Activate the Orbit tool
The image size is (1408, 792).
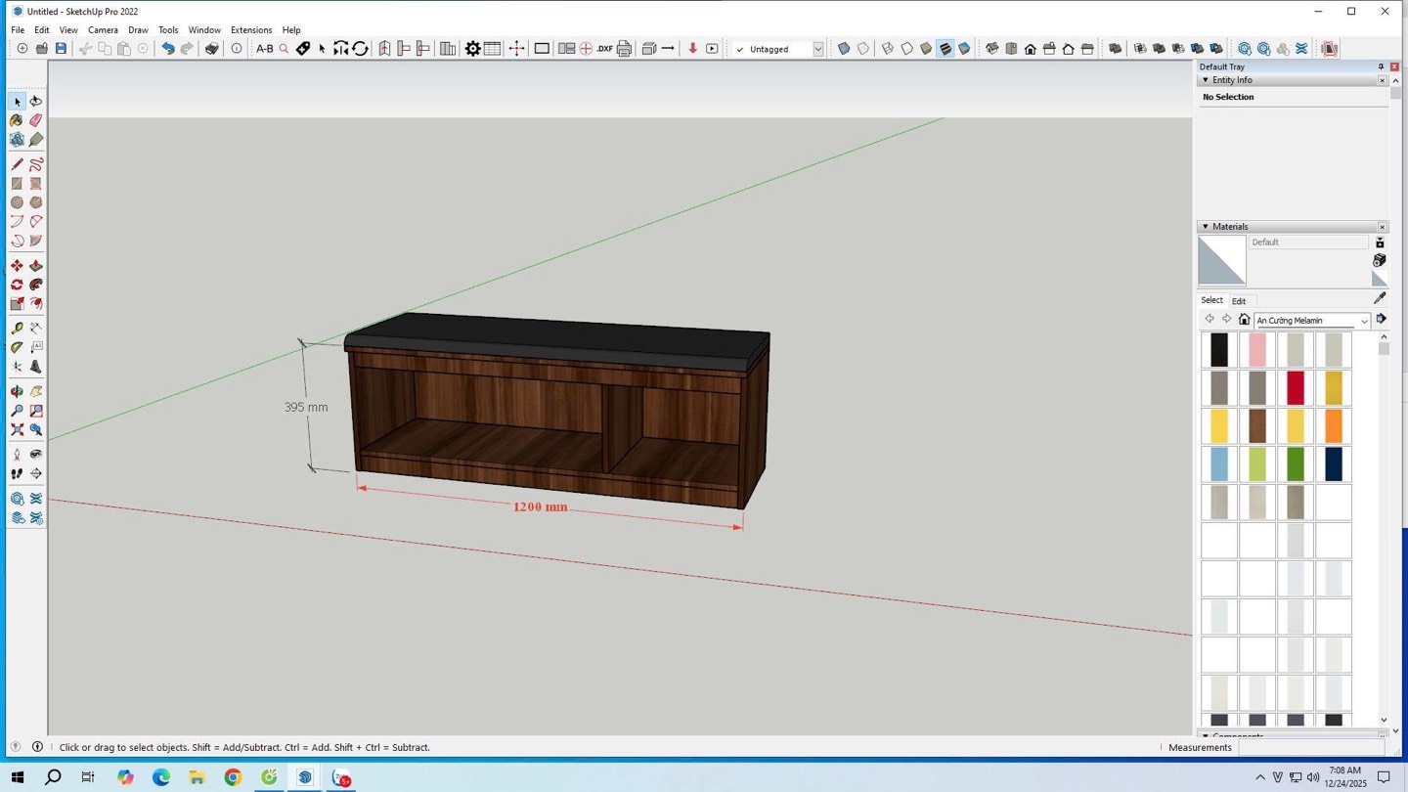[x=17, y=391]
